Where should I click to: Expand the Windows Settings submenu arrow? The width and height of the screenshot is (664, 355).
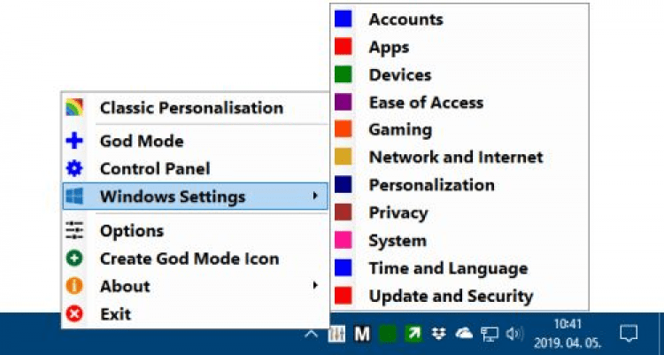point(315,196)
